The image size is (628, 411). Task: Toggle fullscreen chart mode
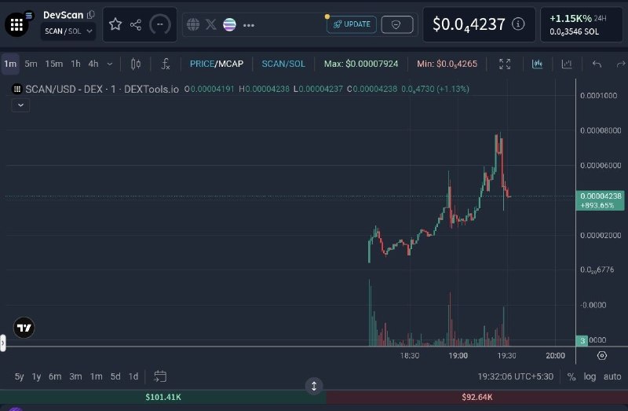click(505, 64)
